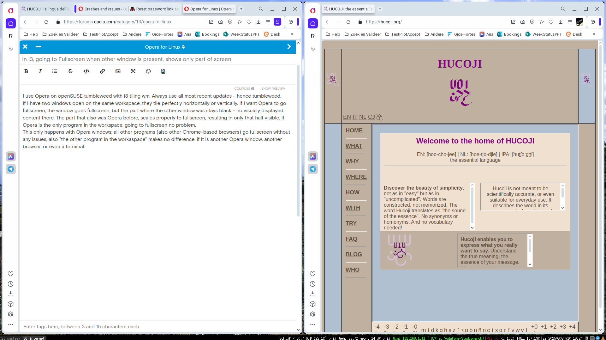Switch to the Crashes and issues tab
The height and width of the screenshot is (340, 606).
coord(102,9)
